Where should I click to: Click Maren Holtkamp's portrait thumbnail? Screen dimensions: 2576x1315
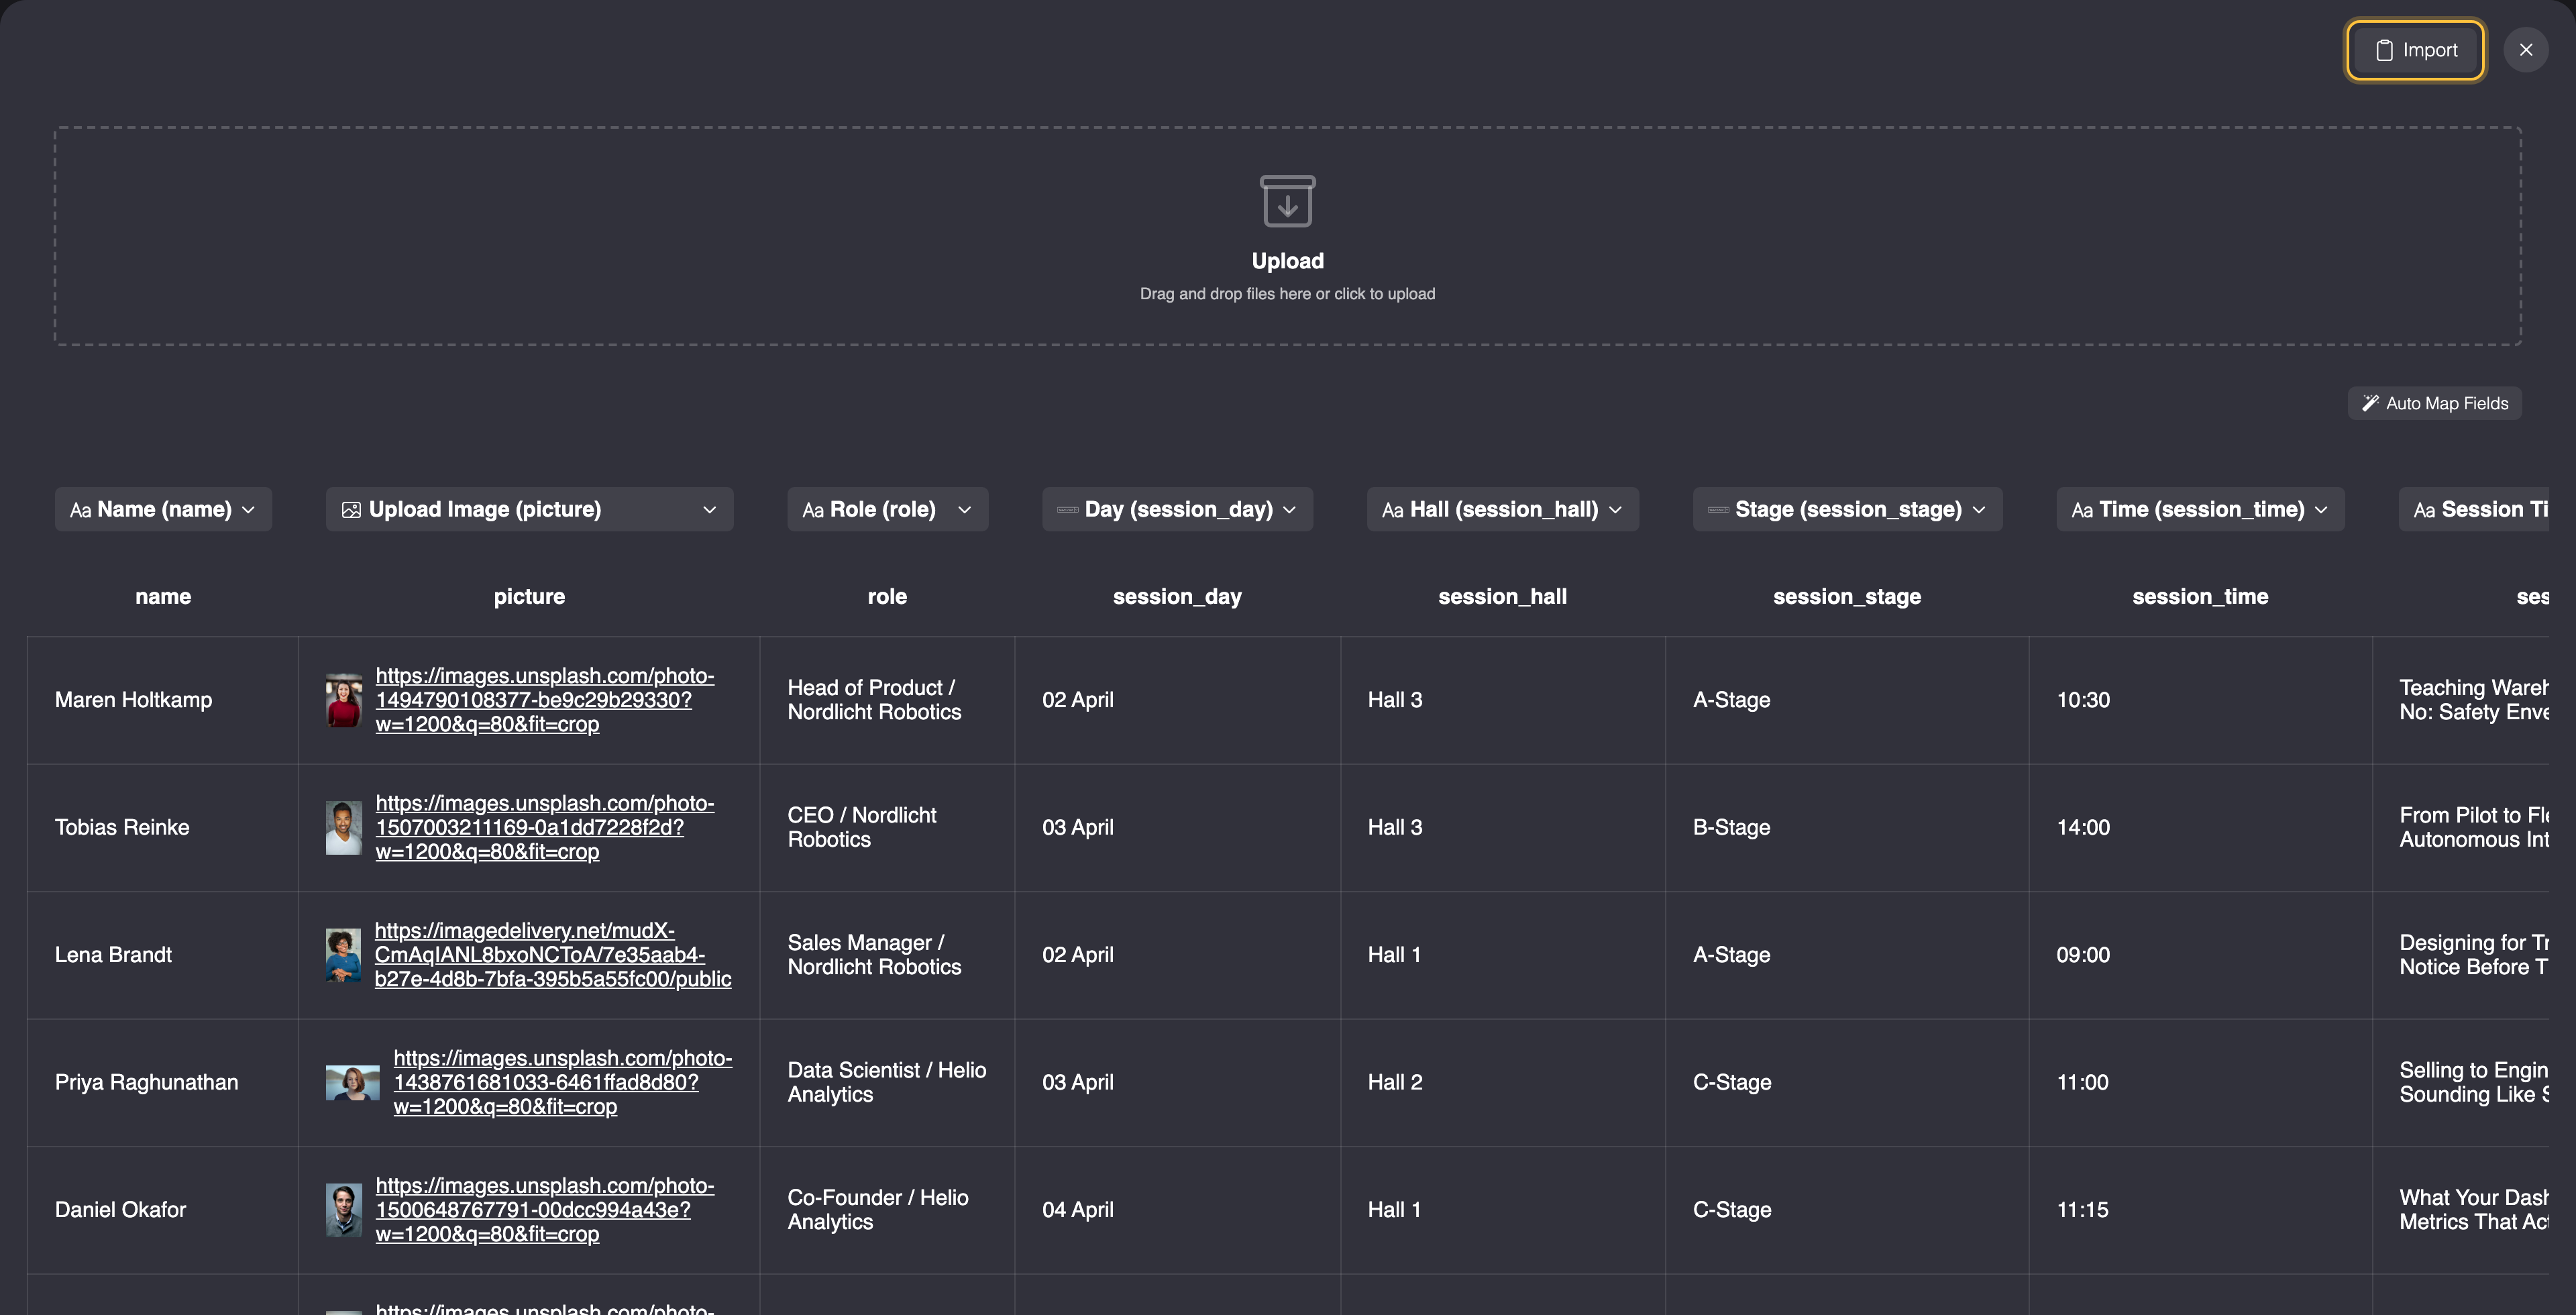point(343,700)
